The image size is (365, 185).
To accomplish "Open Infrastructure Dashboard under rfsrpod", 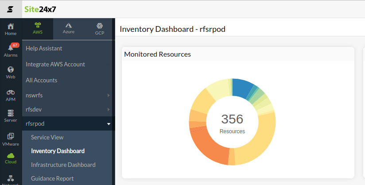I will [63, 165].
